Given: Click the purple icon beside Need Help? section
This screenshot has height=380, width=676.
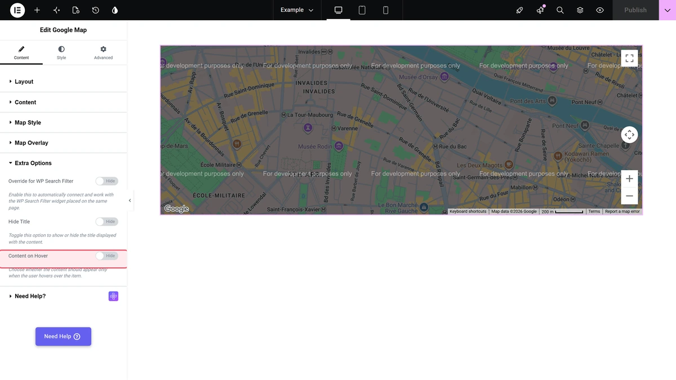Looking at the screenshot, I should tap(113, 296).
